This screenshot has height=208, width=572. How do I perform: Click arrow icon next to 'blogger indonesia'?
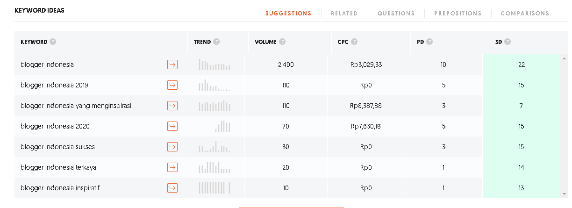(x=172, y=65)
